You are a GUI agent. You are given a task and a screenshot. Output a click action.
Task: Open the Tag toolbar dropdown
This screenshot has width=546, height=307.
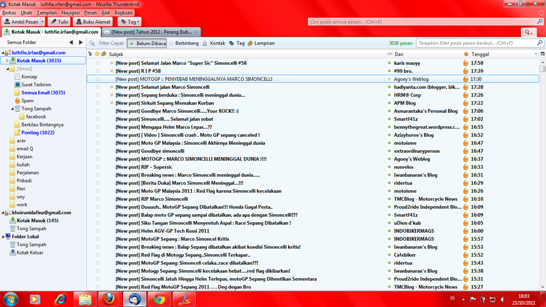pyautogui.click(x=130, y=22)
